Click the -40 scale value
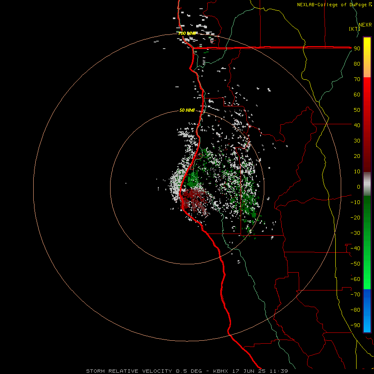 coord(355,249)
